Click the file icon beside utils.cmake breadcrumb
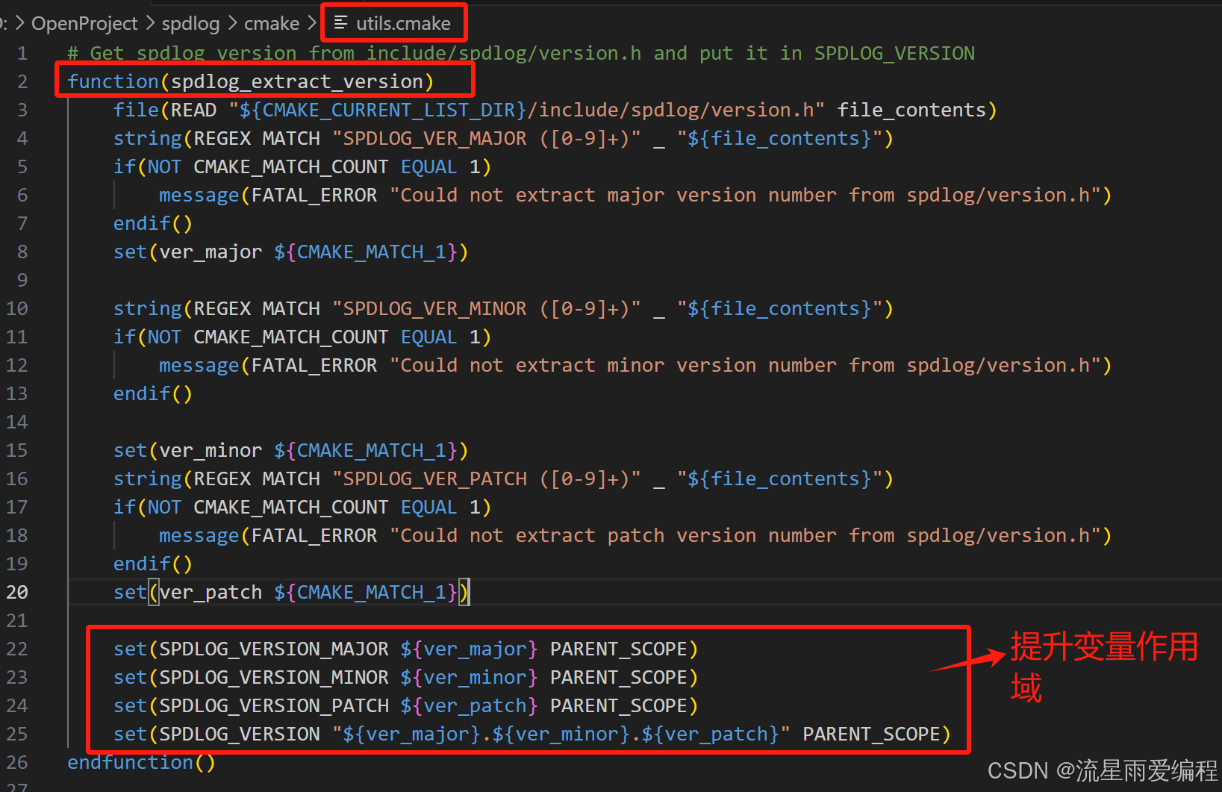 pos(341,22)
